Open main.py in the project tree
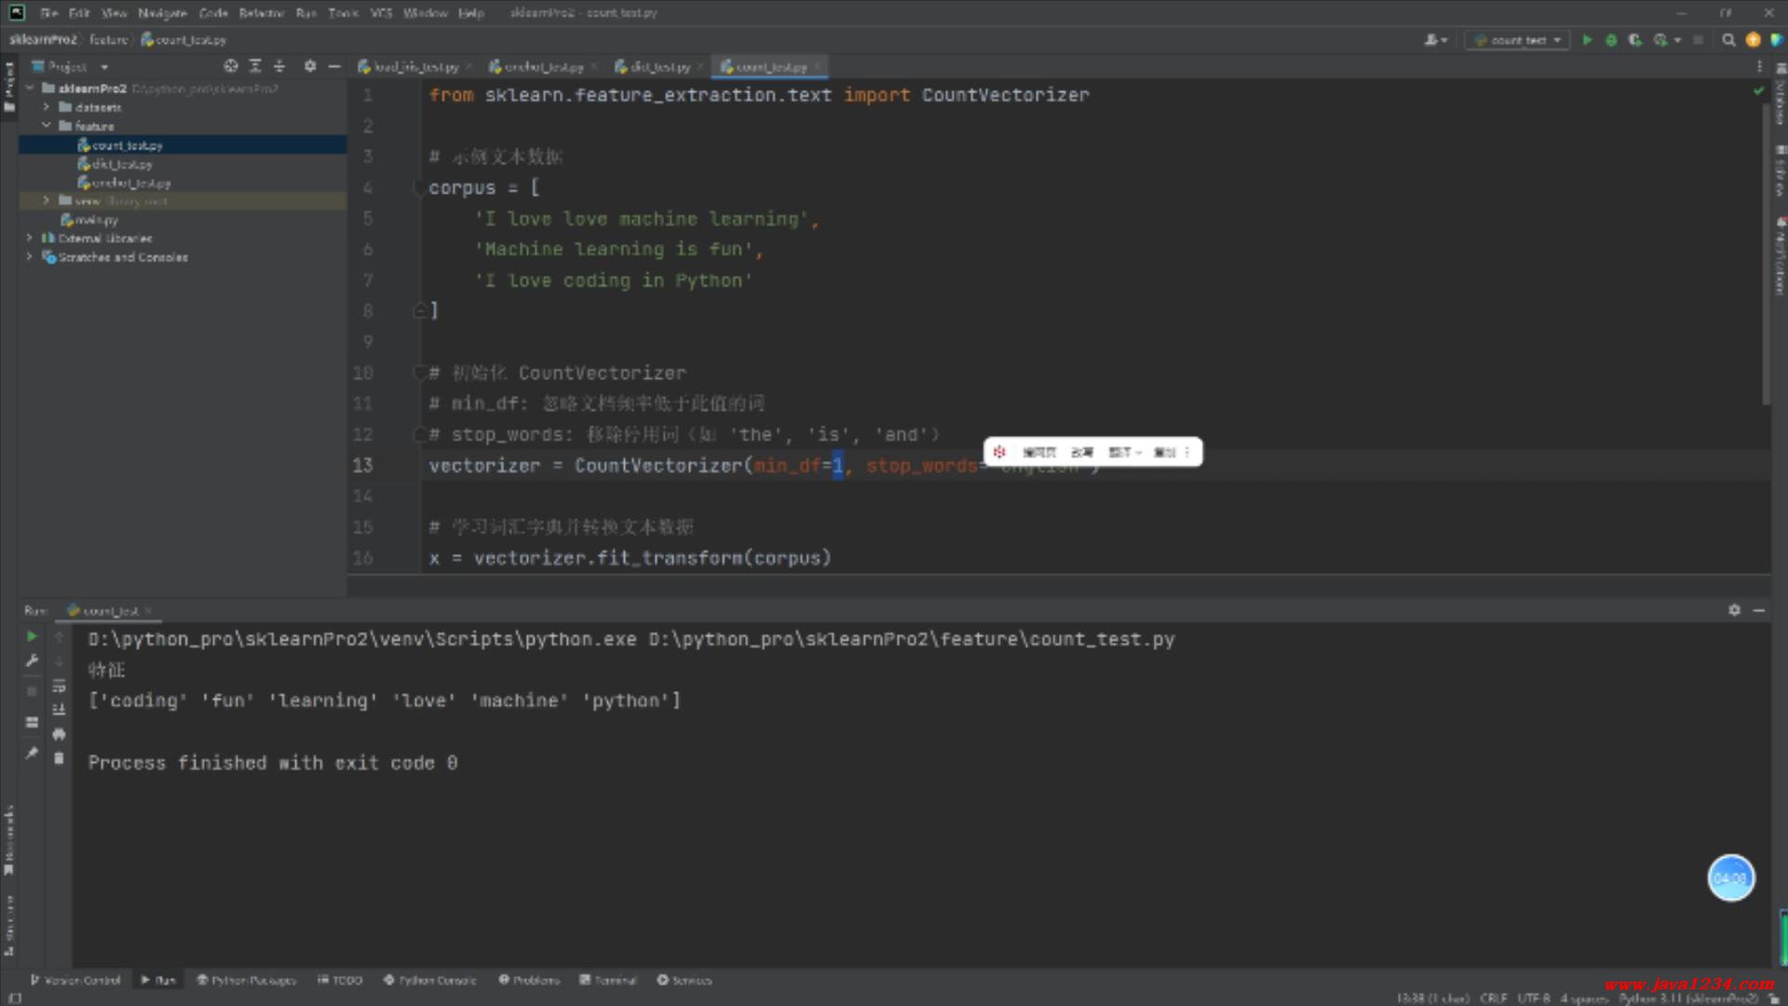This screenshot has width=1788, height=1006. click(96, 220)
